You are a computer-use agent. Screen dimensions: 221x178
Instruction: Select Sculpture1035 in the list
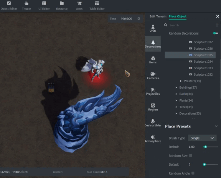[x=190, y=55]
